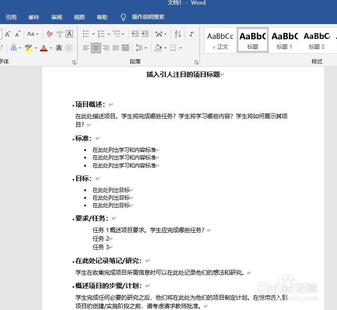This screenshot has width=337, height=310.
Task: Click the Increase Font Size icon
Action: (8, 34)
